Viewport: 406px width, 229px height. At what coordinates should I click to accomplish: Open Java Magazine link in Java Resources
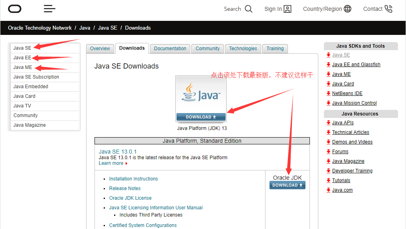click(348, 161)
